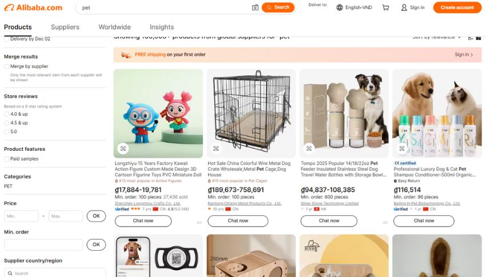Find similar items for Kawaii figurine
The height and width of the screenshot is (277, 486).
tap(123, 148)
